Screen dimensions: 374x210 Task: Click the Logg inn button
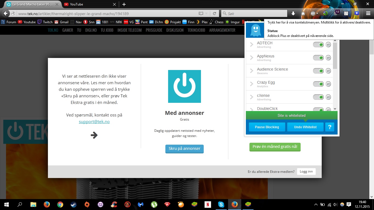coord(306,171)
